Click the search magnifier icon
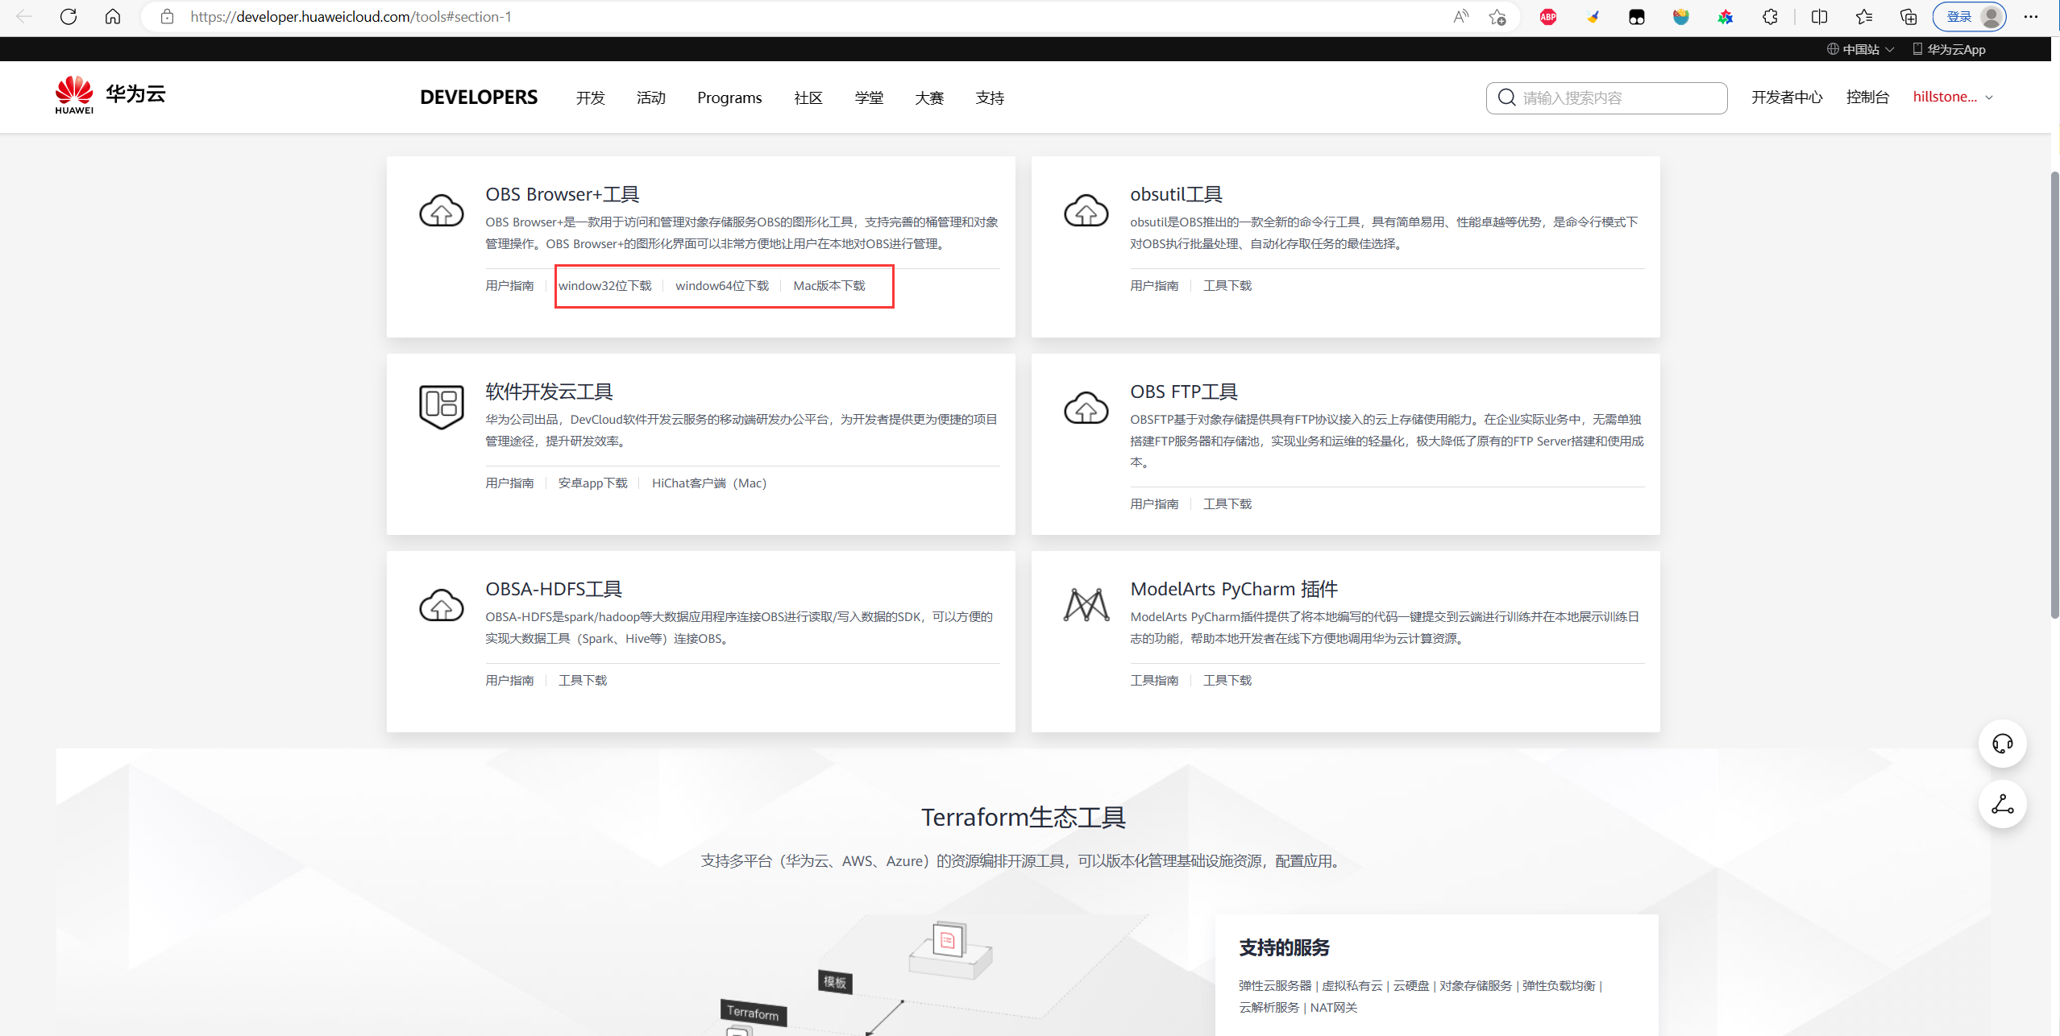2060x1036 pixels. click(1506, 97)
